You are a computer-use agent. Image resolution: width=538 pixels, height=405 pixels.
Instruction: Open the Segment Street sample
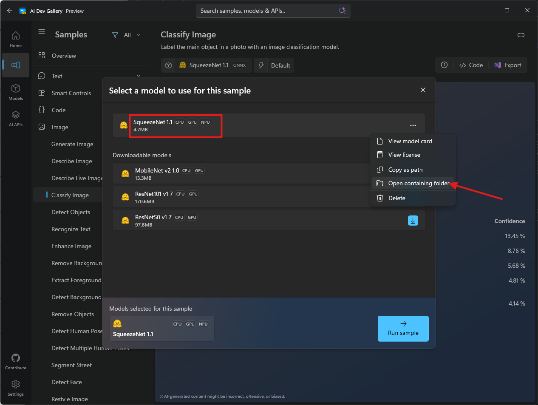coord(71,365)
